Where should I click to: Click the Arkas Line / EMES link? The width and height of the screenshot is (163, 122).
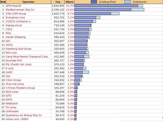(x=17, y=119)
